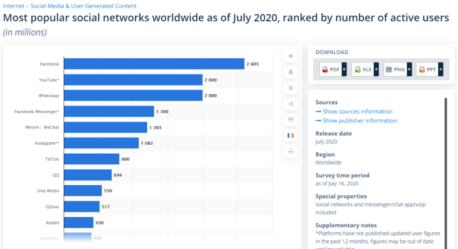Download the chart as PNG
Screen dimensions: 458x249
point(395,70)
